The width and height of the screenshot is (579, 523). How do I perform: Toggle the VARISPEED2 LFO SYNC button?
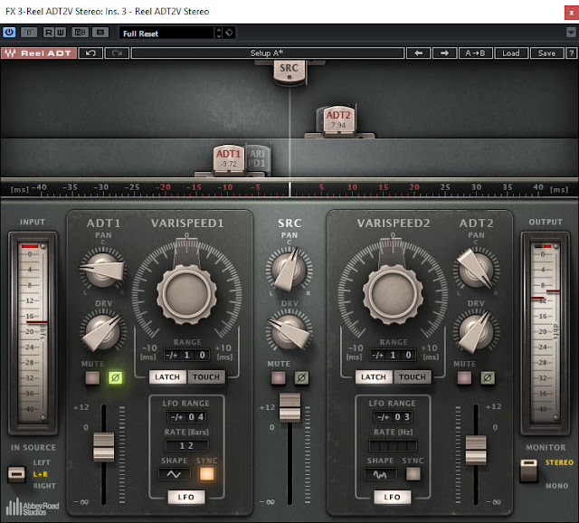point(413,474)
